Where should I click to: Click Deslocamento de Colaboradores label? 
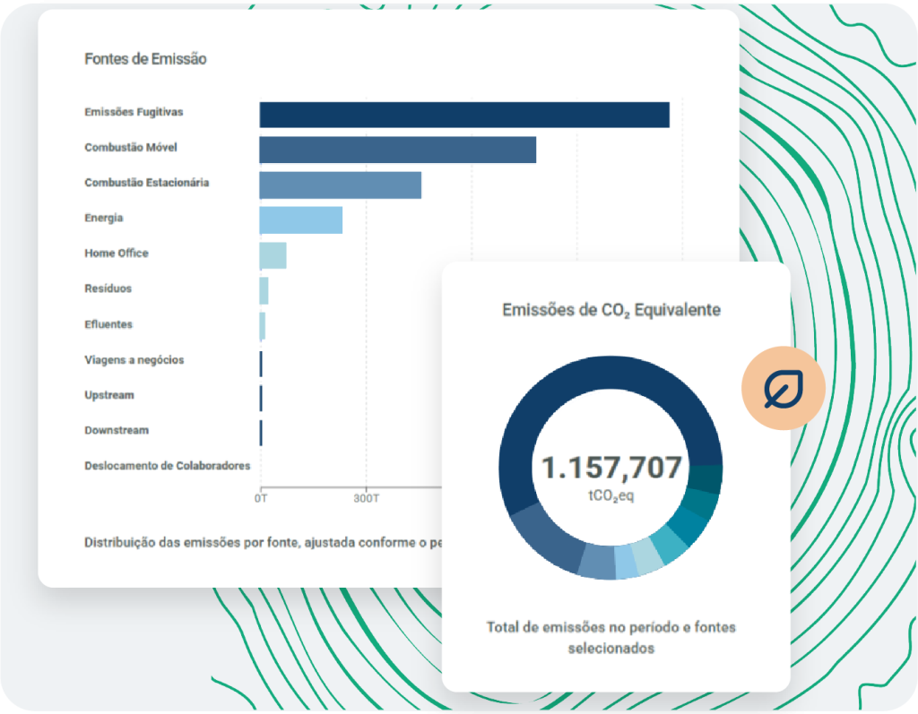[168, 466]
